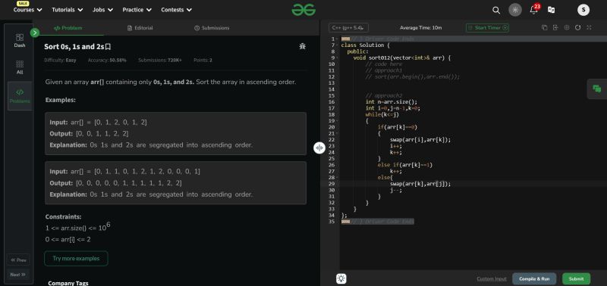This screenshot has height=286, width=607.
Task: Enter fullscreen mode for the editor
Action: click(x=589, y=27)
